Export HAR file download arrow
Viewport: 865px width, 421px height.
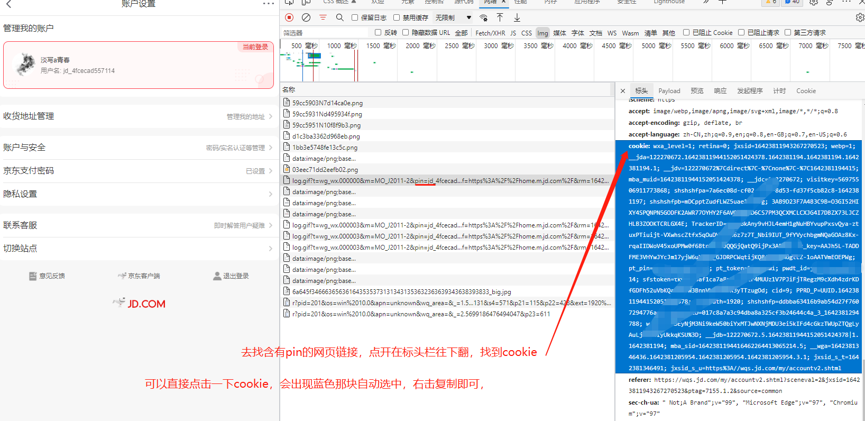517,17
